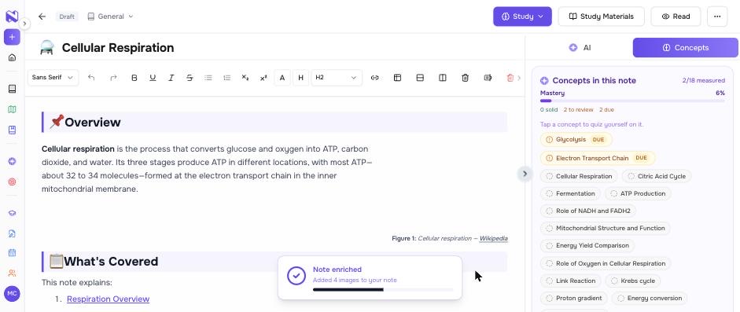Open the three-dots more options menu

[x=717, y=17]
